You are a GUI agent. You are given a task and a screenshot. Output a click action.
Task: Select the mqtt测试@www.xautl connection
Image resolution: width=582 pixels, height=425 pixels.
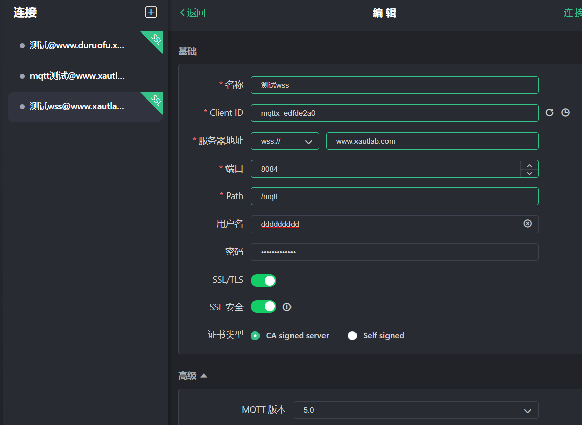[77, 76]
